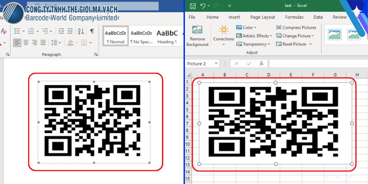The image size is (368, 184).
Task: Click the Name Box showing Picture 2
Action: (200, 63)
